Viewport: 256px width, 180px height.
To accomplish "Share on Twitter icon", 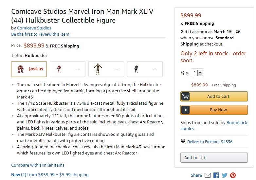I will click(225, 175).
